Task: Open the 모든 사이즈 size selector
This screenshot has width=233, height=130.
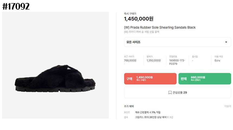Action: pyautogui.click(x=177, y=42)
